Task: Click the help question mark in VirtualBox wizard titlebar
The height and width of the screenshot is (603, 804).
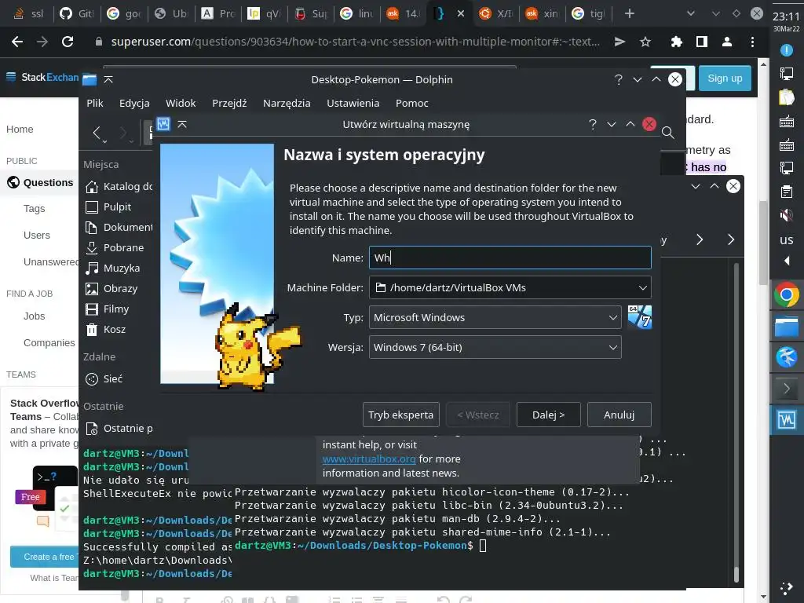Action: tap(593, 124)
